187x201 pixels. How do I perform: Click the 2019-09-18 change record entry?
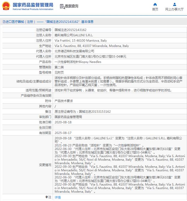[118, 140]
